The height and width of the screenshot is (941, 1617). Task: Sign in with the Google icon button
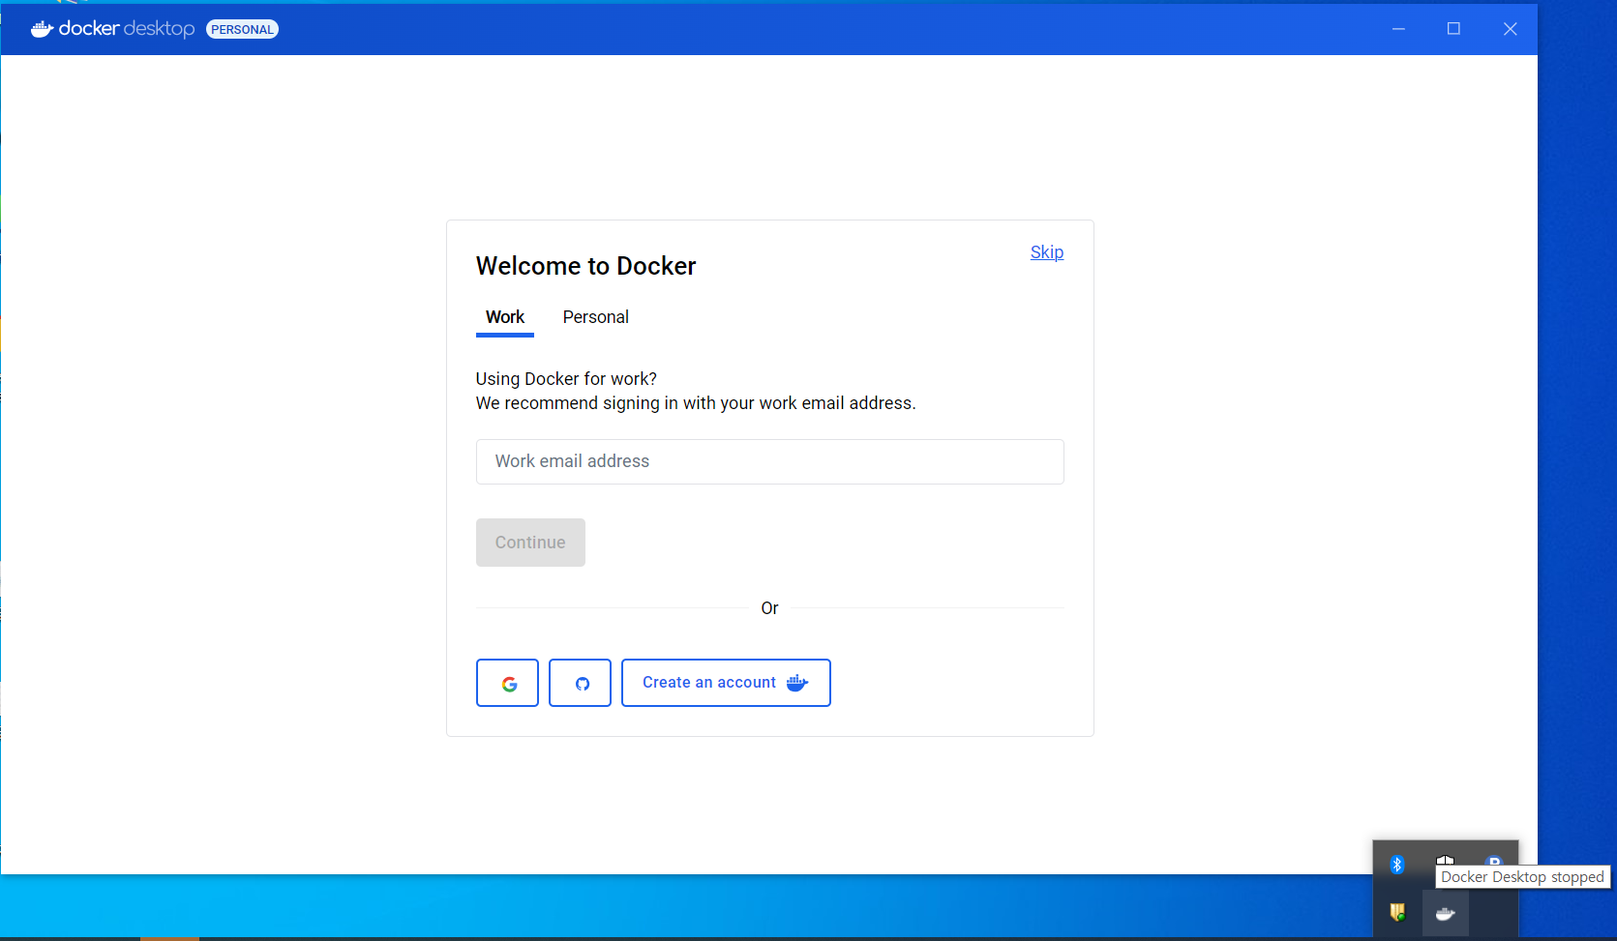[507, 683]
